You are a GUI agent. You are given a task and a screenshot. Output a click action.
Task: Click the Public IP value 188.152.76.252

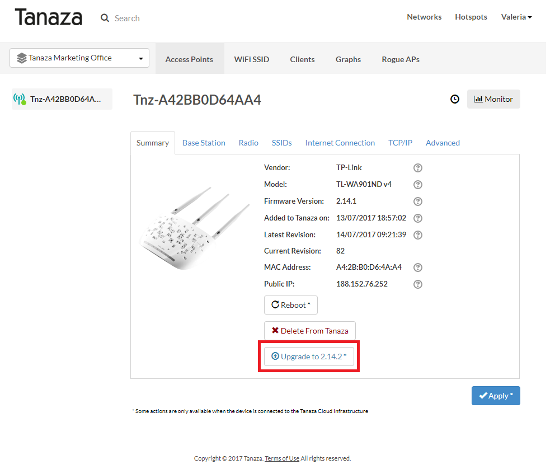pyautogui.click(x=362, y=284)
